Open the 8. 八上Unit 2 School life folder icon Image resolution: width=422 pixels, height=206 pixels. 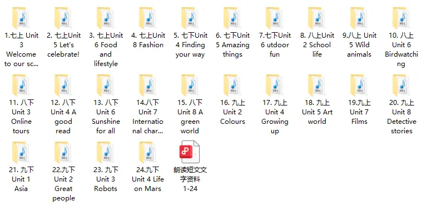point(317,18)
